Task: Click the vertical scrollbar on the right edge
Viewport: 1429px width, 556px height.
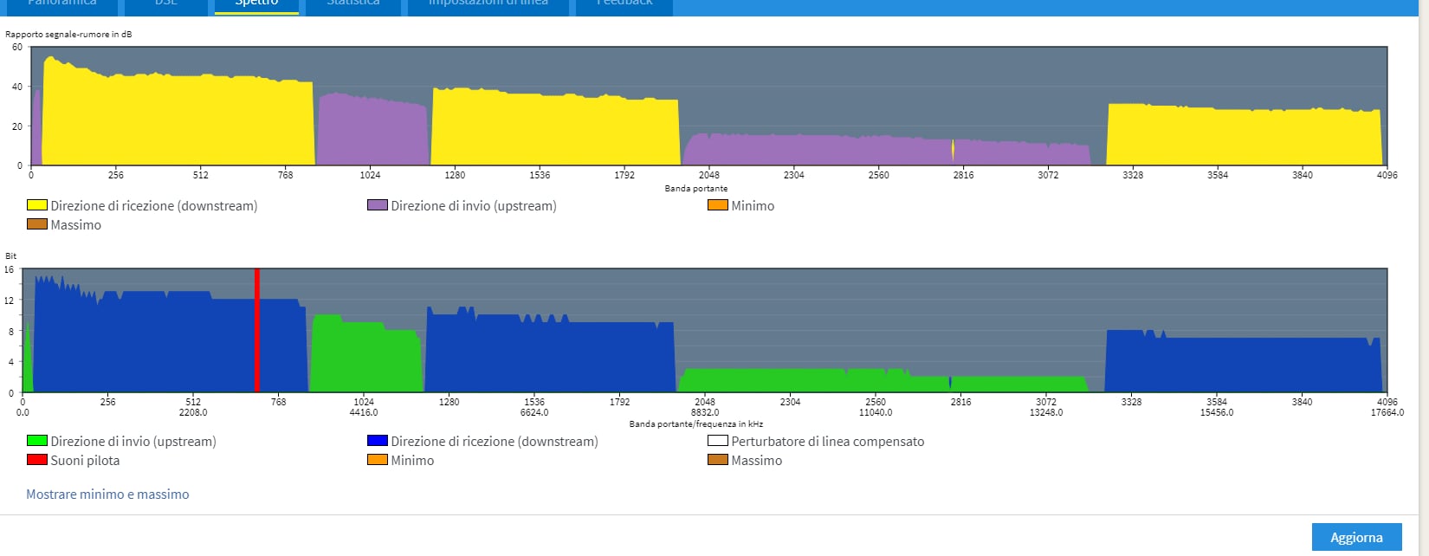Action: tap(1424, 260)
